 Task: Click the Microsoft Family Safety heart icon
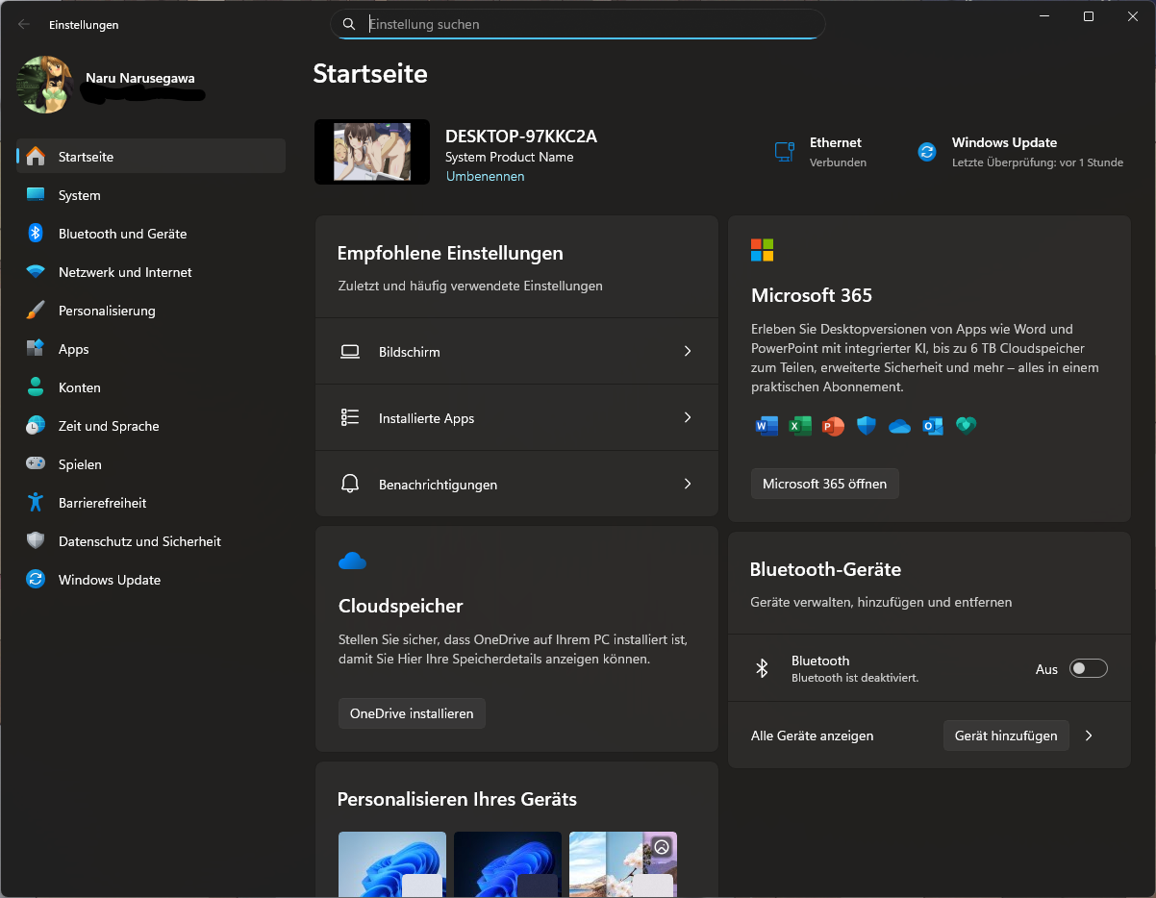click(966, 426)
